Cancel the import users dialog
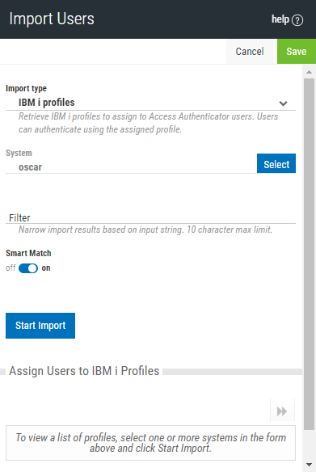316x472 pixels. pyautogui.click(x=250, y=52)
